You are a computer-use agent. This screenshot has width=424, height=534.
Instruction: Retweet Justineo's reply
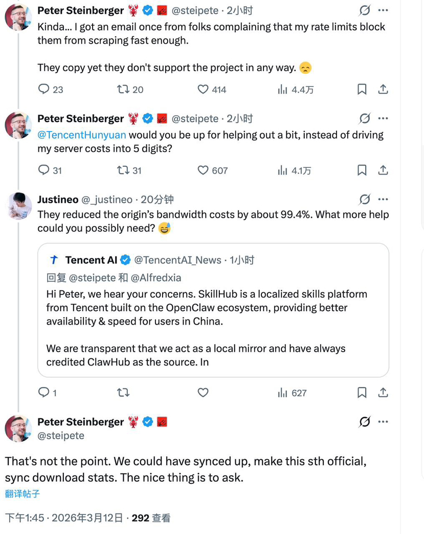tap(123, 393)
